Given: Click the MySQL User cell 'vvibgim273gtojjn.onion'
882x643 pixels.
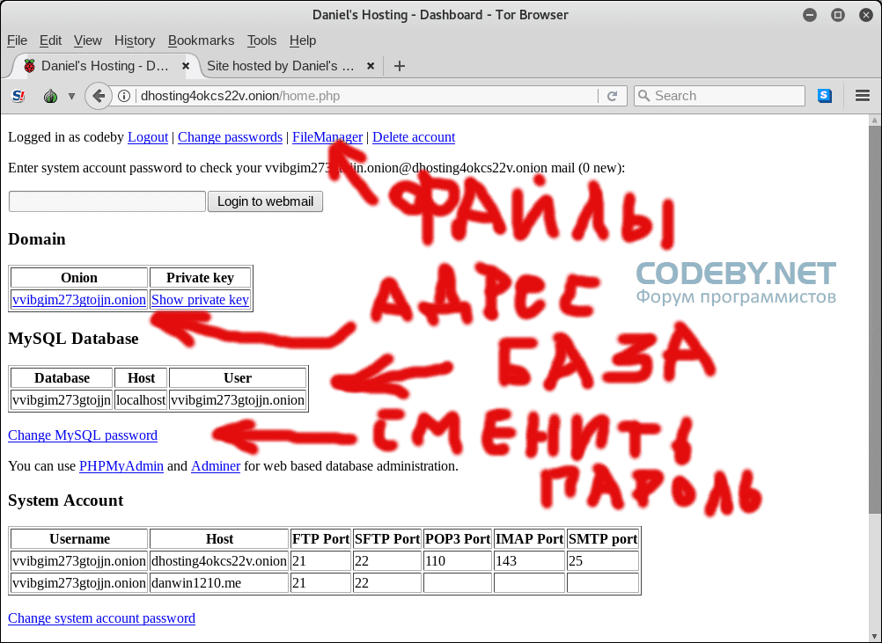Looking at the screenshot, I should [238, 400].
